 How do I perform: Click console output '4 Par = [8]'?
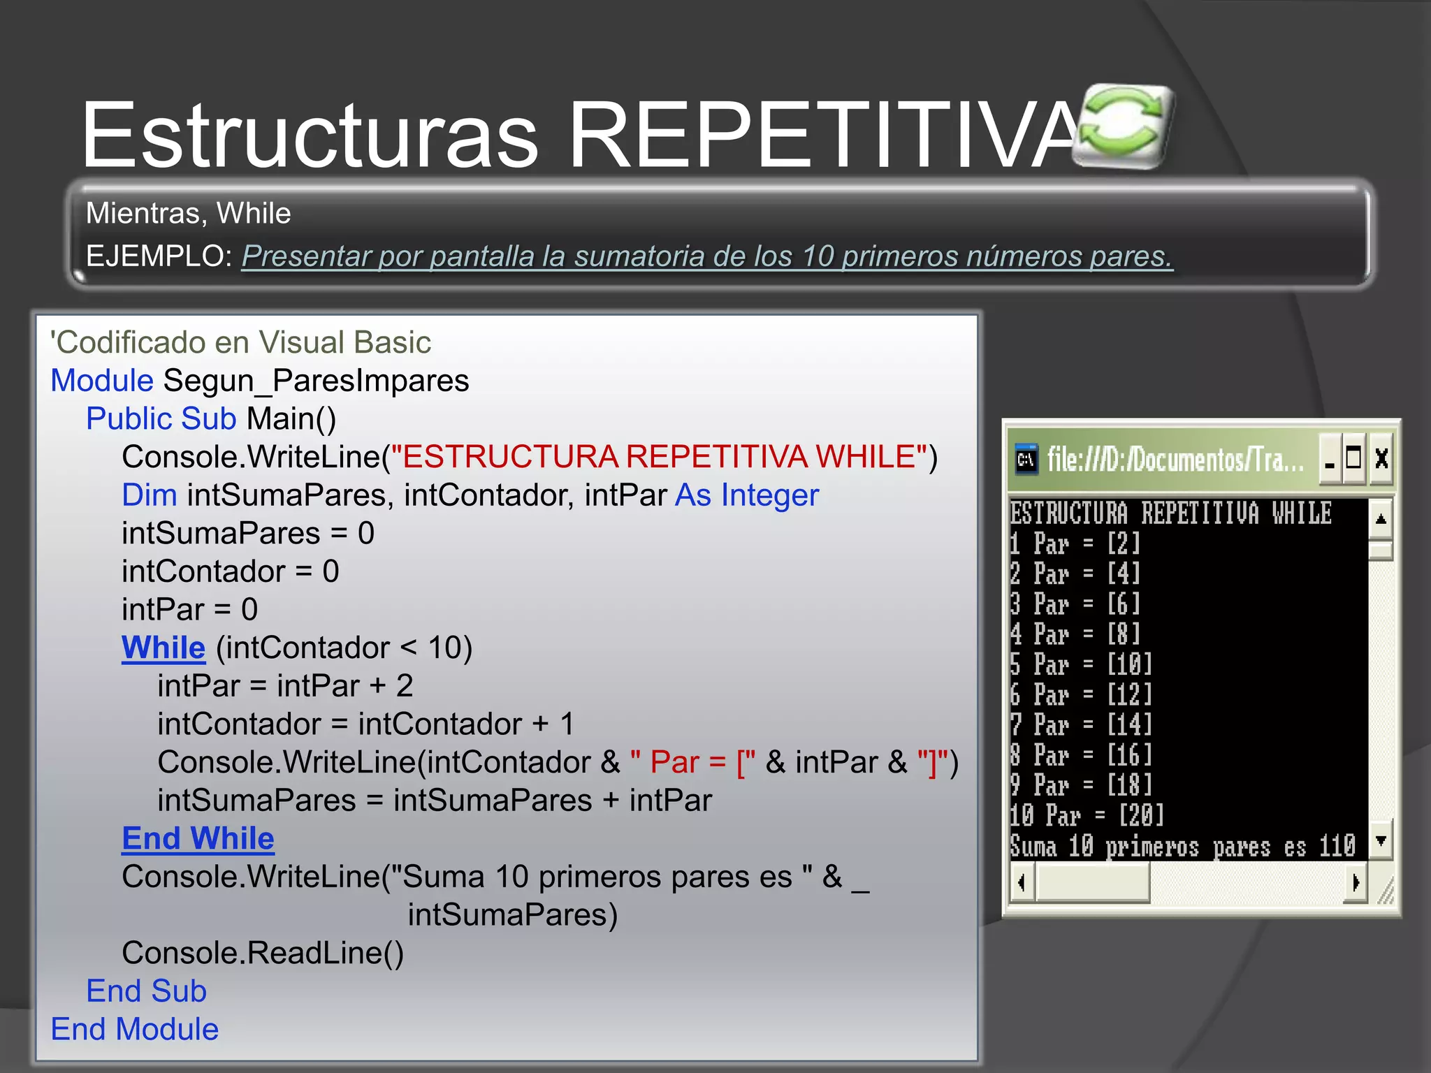(x=1075, y=634)
